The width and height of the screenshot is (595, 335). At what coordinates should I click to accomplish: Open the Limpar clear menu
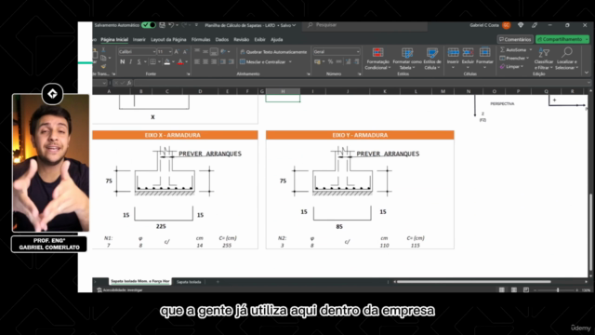511,66
